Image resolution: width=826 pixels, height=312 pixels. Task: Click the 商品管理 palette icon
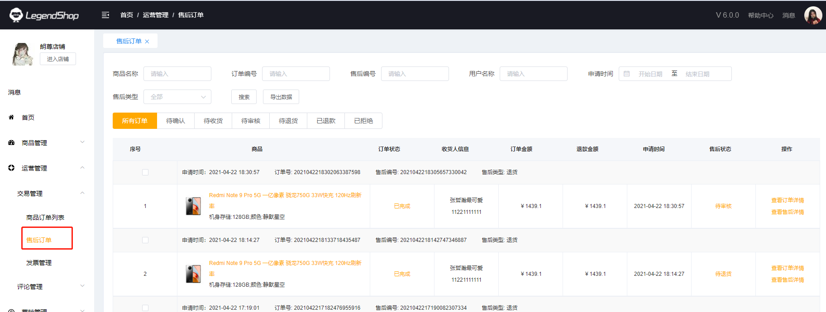11,142
